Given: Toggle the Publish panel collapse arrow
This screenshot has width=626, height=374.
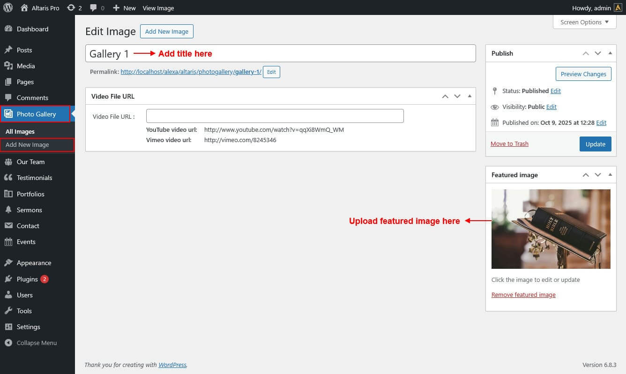Looking at the screenshot, I should point(610,53).
